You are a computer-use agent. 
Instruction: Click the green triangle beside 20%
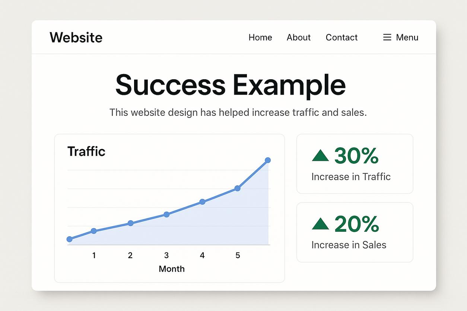[320, 224]
